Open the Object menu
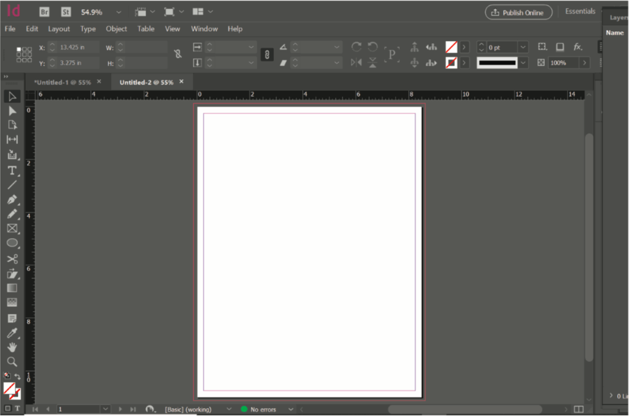The height and width of the screenshot is (416, 629). coord(116,28)
